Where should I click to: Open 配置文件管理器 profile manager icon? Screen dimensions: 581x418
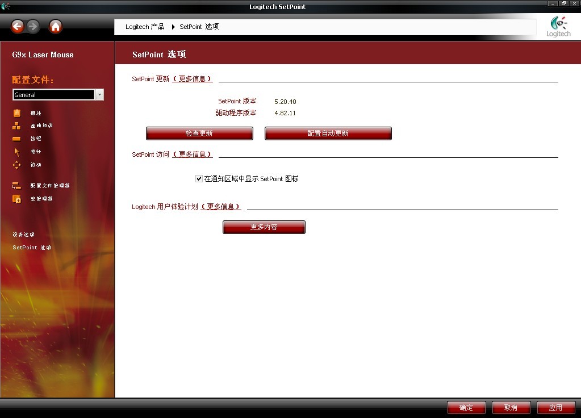click(16, 186)
